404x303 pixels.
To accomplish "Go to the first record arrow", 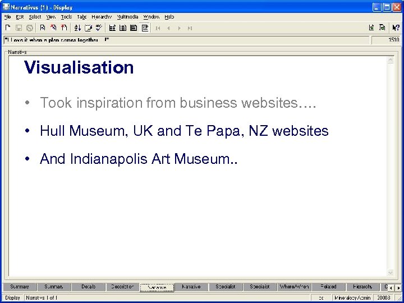I will (158, 28).
